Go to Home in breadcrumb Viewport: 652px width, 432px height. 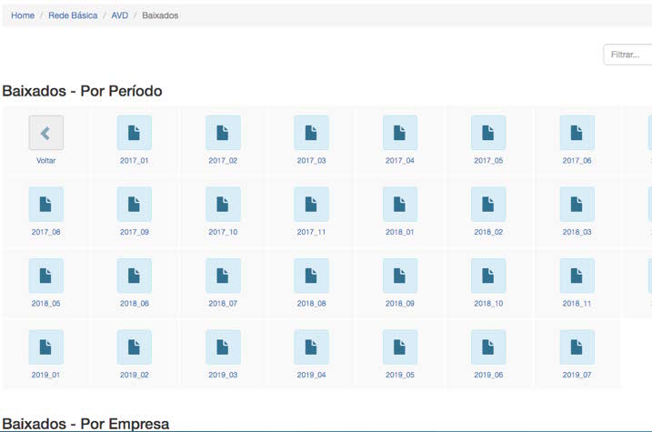23,15
